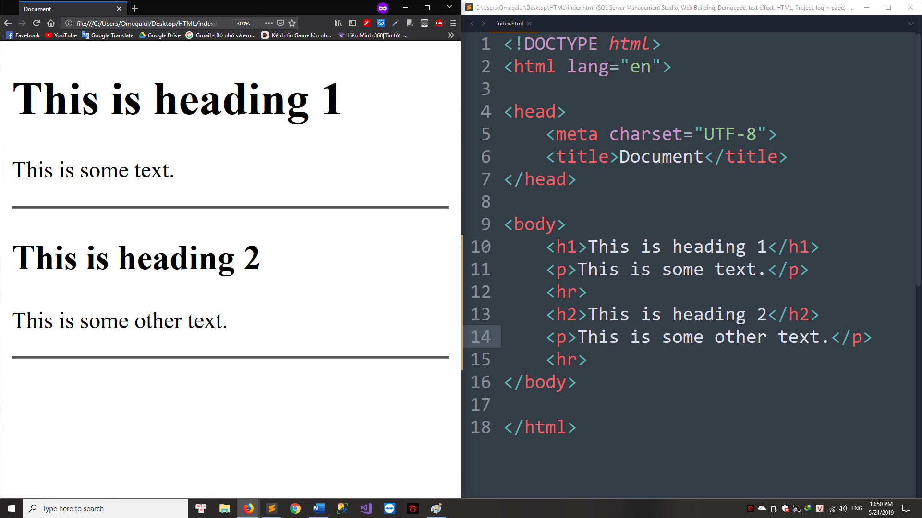Open the YouTube bookmark
The height and width of the screenshot is (518, 922).
[61, 35]
